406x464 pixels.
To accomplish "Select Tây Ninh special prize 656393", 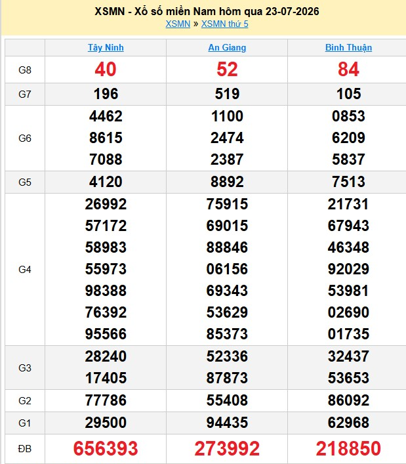I will (x=106, y=449).
